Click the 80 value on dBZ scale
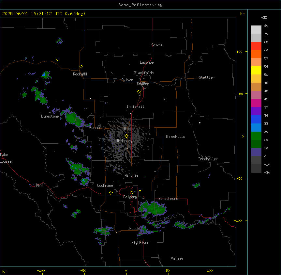 tap(266, 26)
